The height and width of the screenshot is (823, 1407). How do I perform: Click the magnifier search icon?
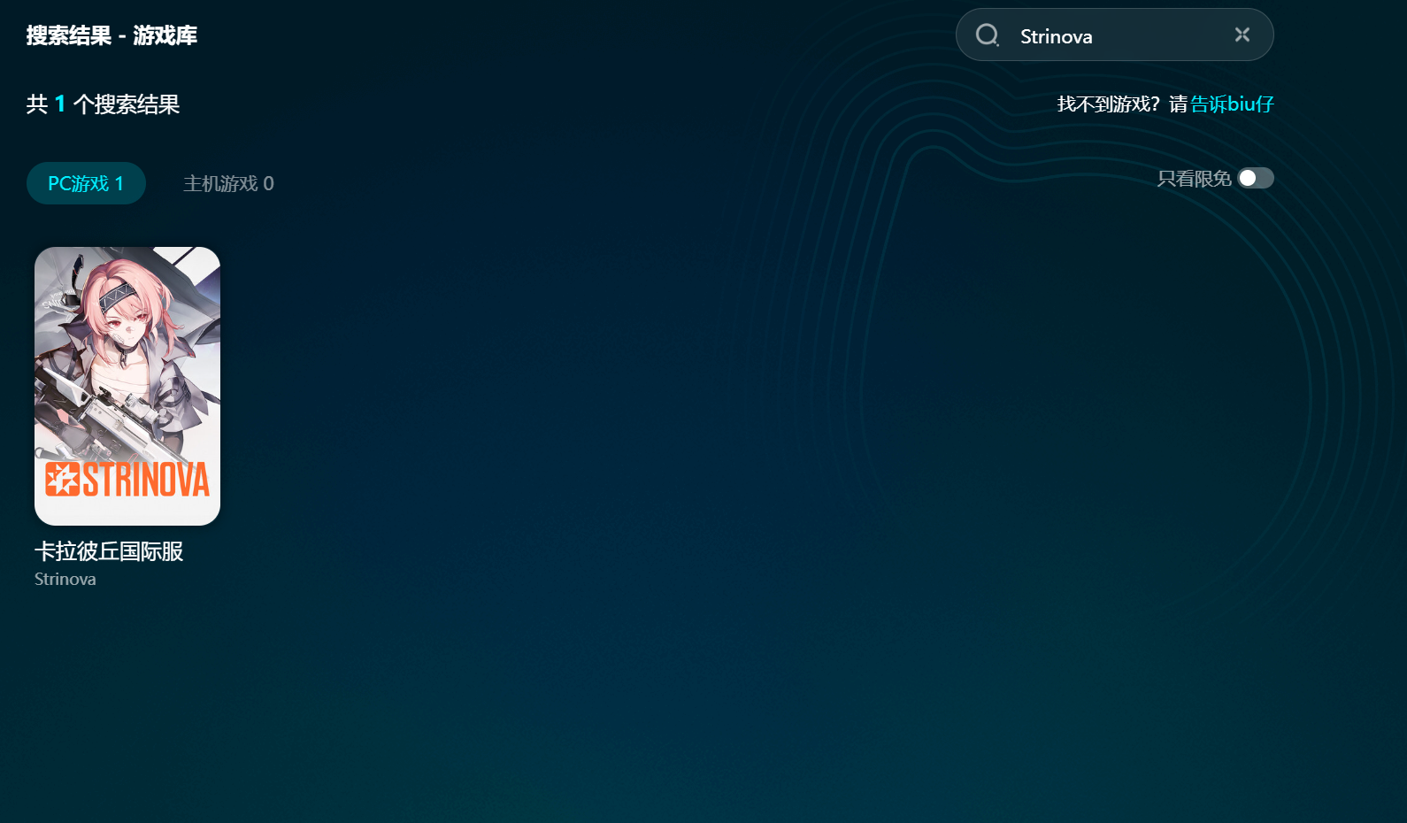(987, 35)
